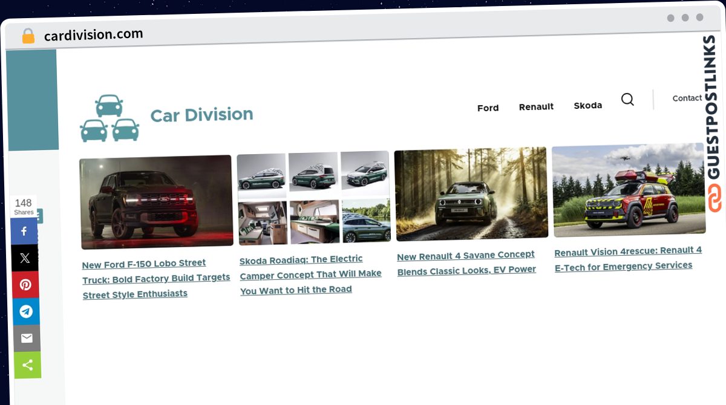
Task: Click the Renault 4rescue vehicle thumbnail
Action: click(629, 190)
